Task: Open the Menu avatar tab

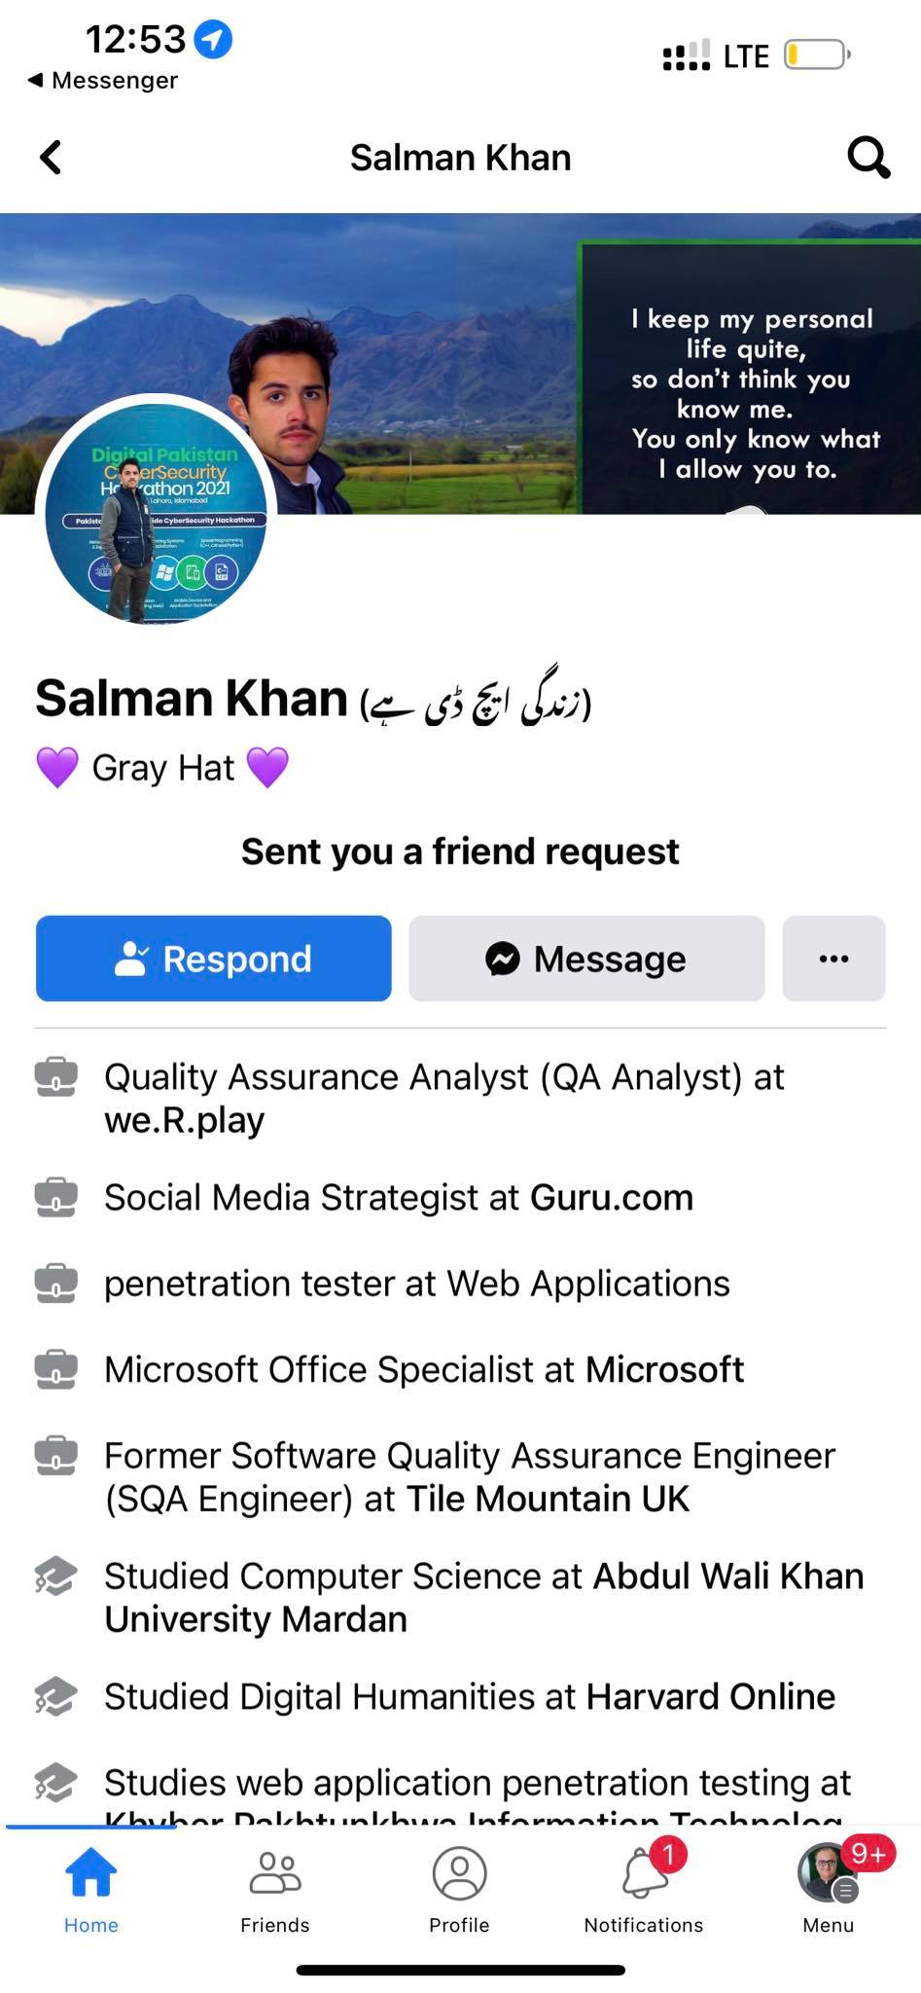Action: 828,1890
